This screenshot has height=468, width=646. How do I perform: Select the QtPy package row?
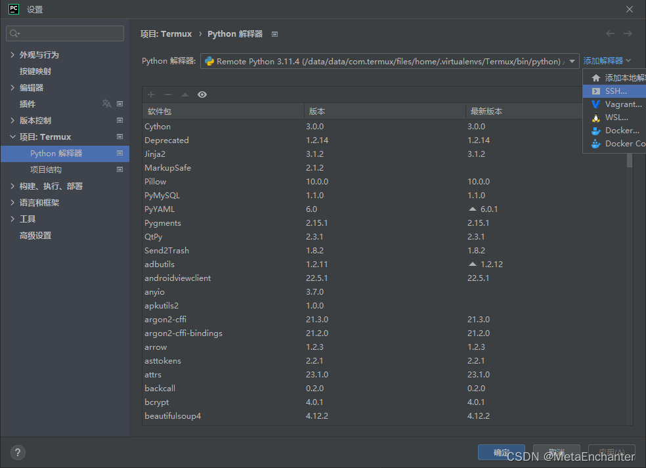click(385, 237)
